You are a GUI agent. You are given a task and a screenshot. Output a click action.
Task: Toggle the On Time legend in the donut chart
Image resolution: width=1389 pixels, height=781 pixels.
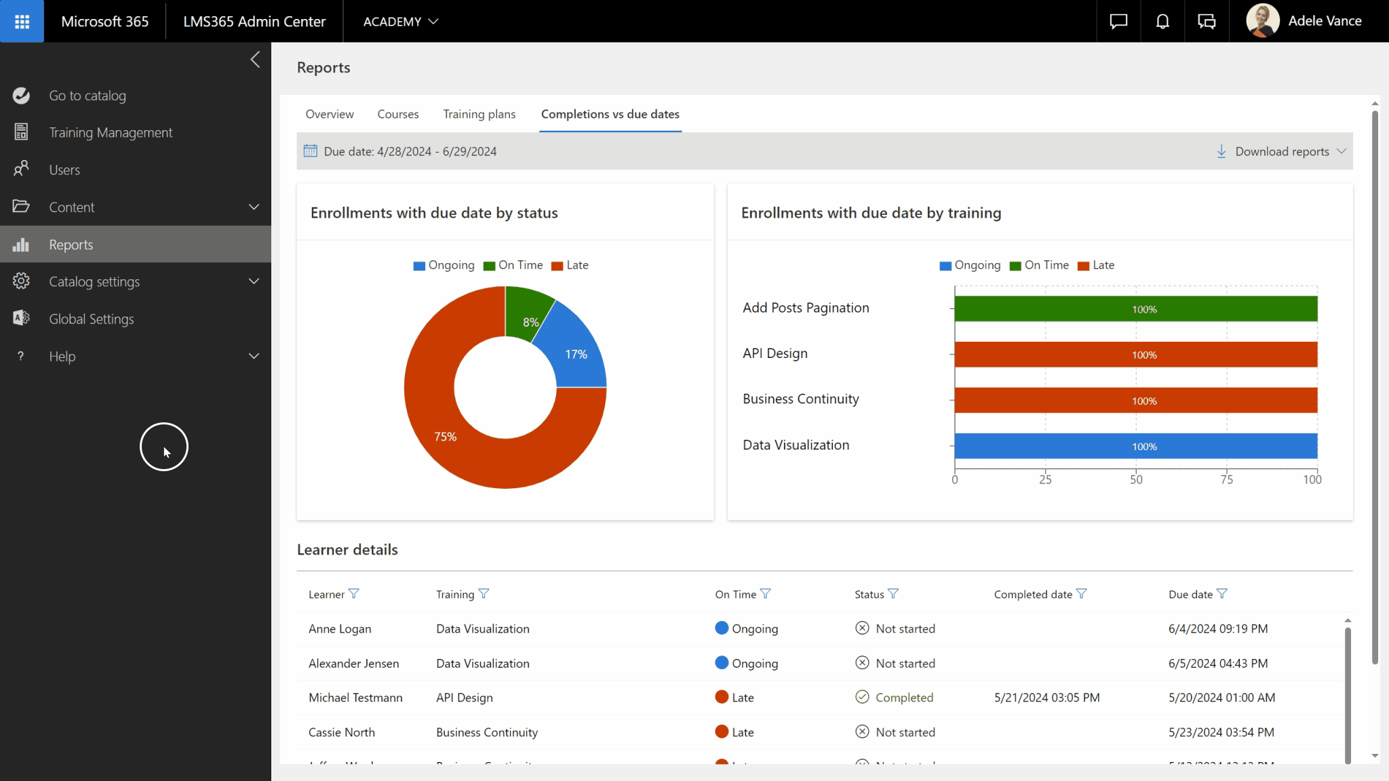[x=513, y=265]
